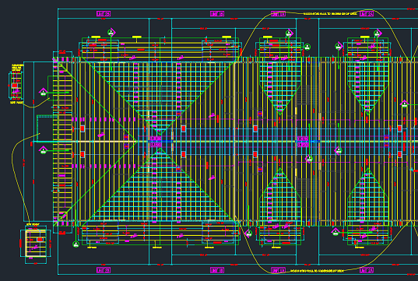Select the yellow wall note text along the bottom edge
Screen dimensions: 418x281
pos(317,271)
